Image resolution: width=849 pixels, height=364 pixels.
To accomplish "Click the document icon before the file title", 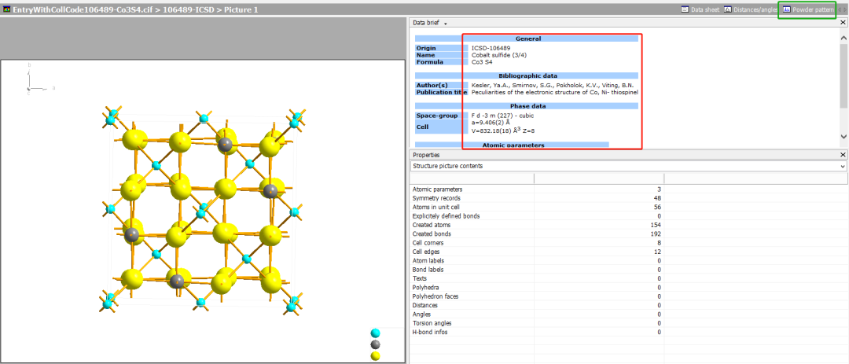I will pos(7,9).
